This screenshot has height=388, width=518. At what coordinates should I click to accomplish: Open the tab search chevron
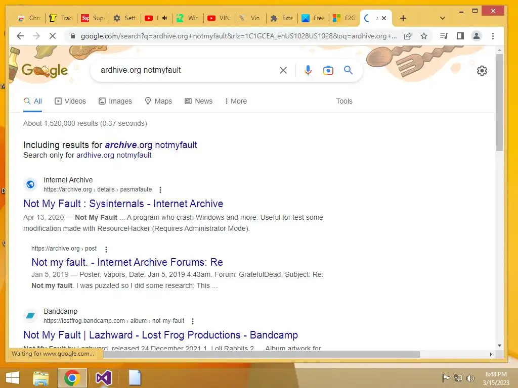coord(443,18)
